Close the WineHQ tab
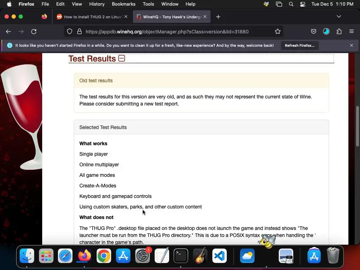Image resolution: width=360 pixels, height=270 pixels. coord(205,17)
